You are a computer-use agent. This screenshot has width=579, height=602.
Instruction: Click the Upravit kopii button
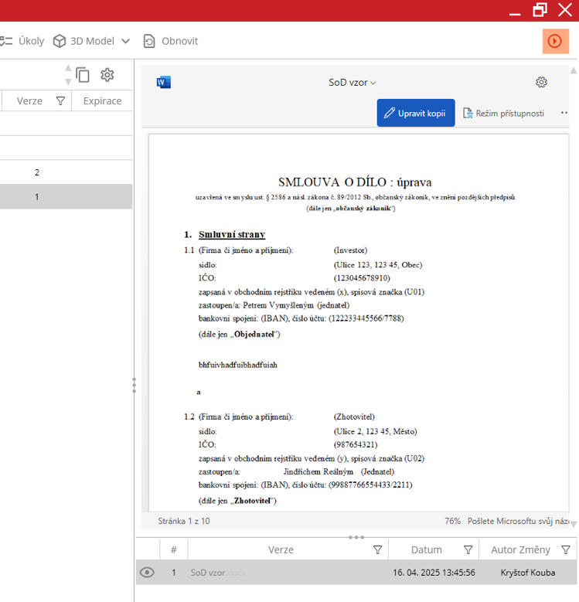coord(416,113)
